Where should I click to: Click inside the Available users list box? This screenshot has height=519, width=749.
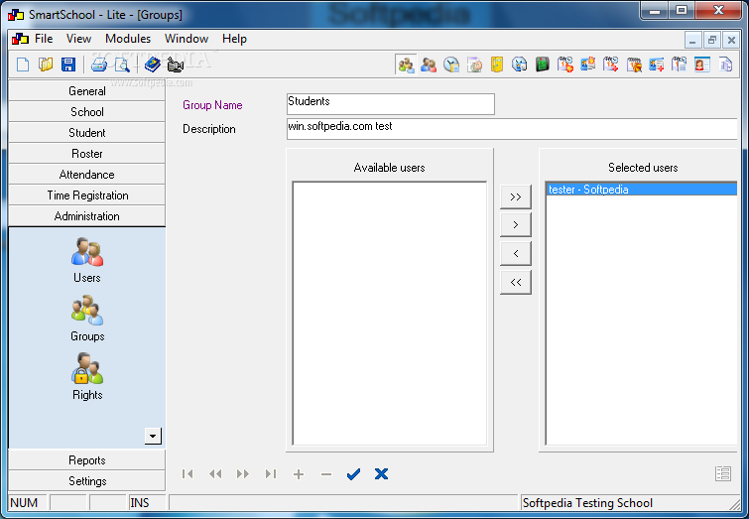point(389,314)
